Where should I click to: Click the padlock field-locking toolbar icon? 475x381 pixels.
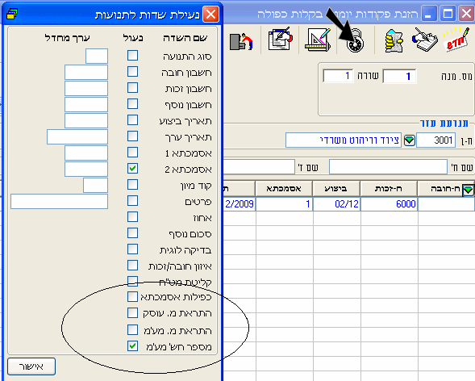coord(355,41)
